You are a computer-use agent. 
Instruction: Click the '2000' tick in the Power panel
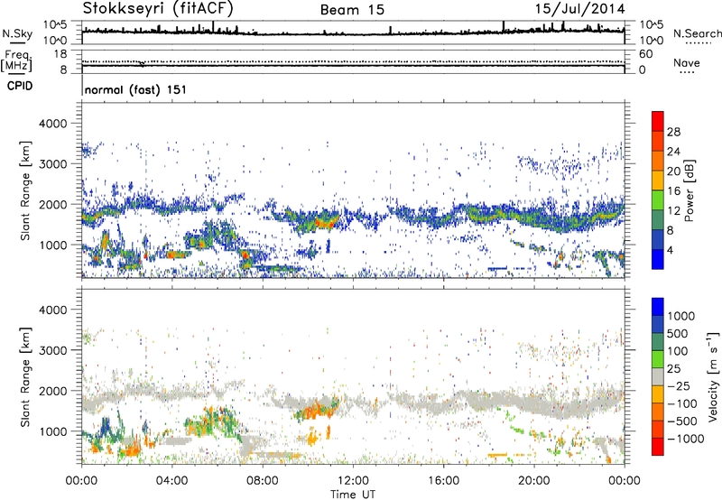[55, 204]
